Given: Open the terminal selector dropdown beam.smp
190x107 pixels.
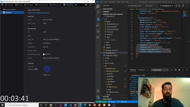Looking at the screenshot, I should (160, 70).
